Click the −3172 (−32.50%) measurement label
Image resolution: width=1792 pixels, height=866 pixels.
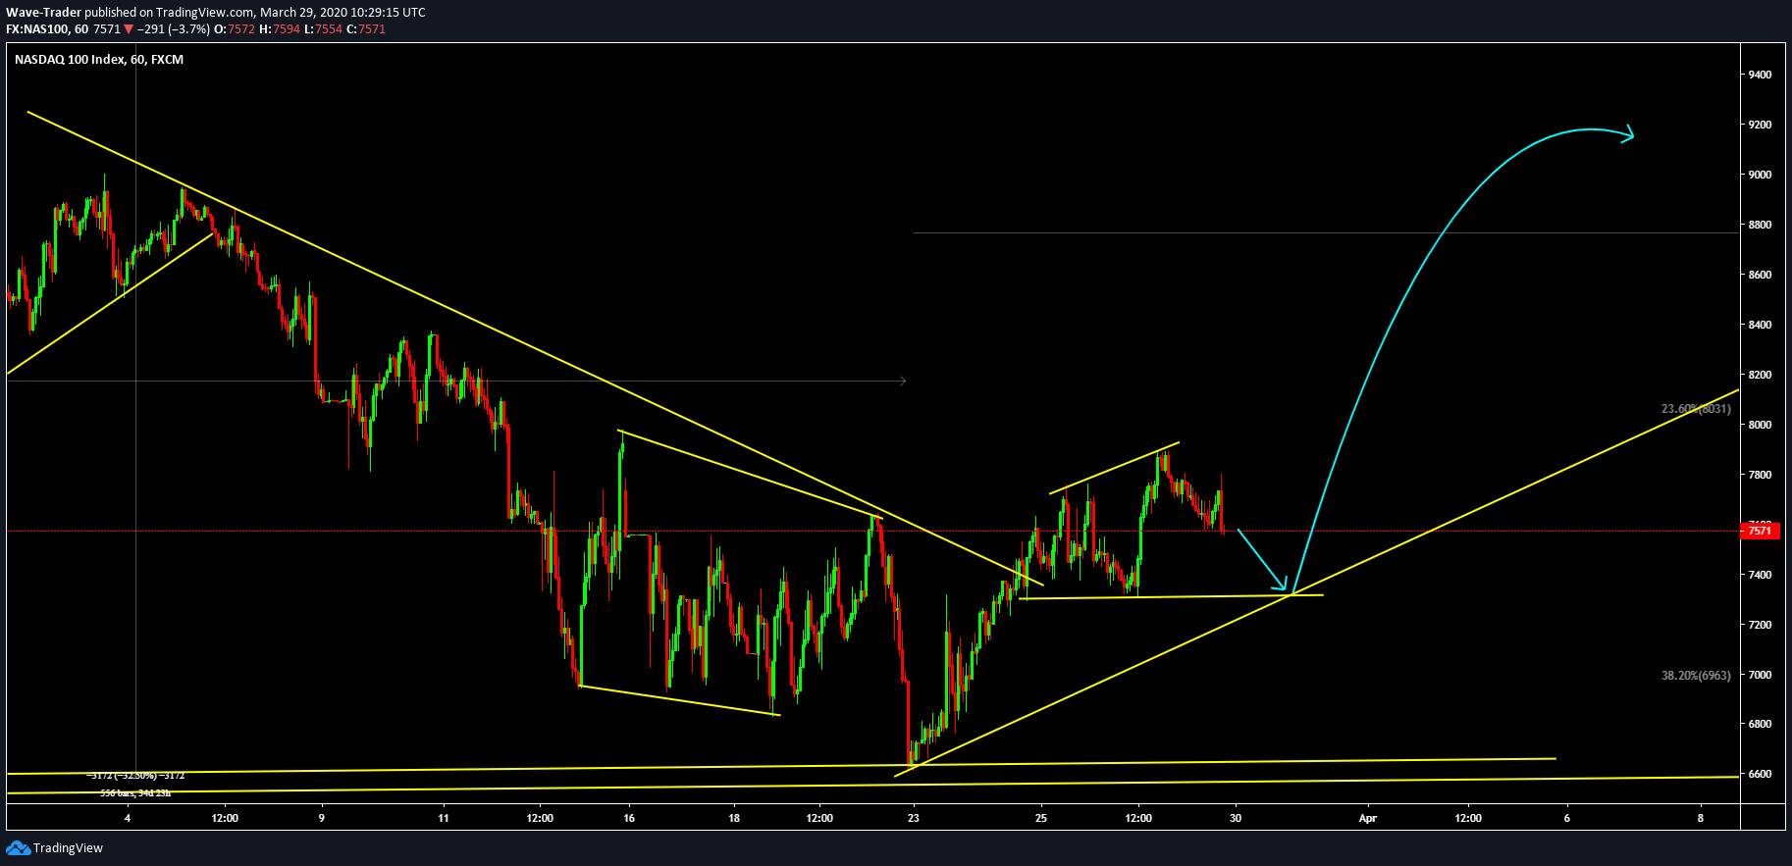[135, 776]
